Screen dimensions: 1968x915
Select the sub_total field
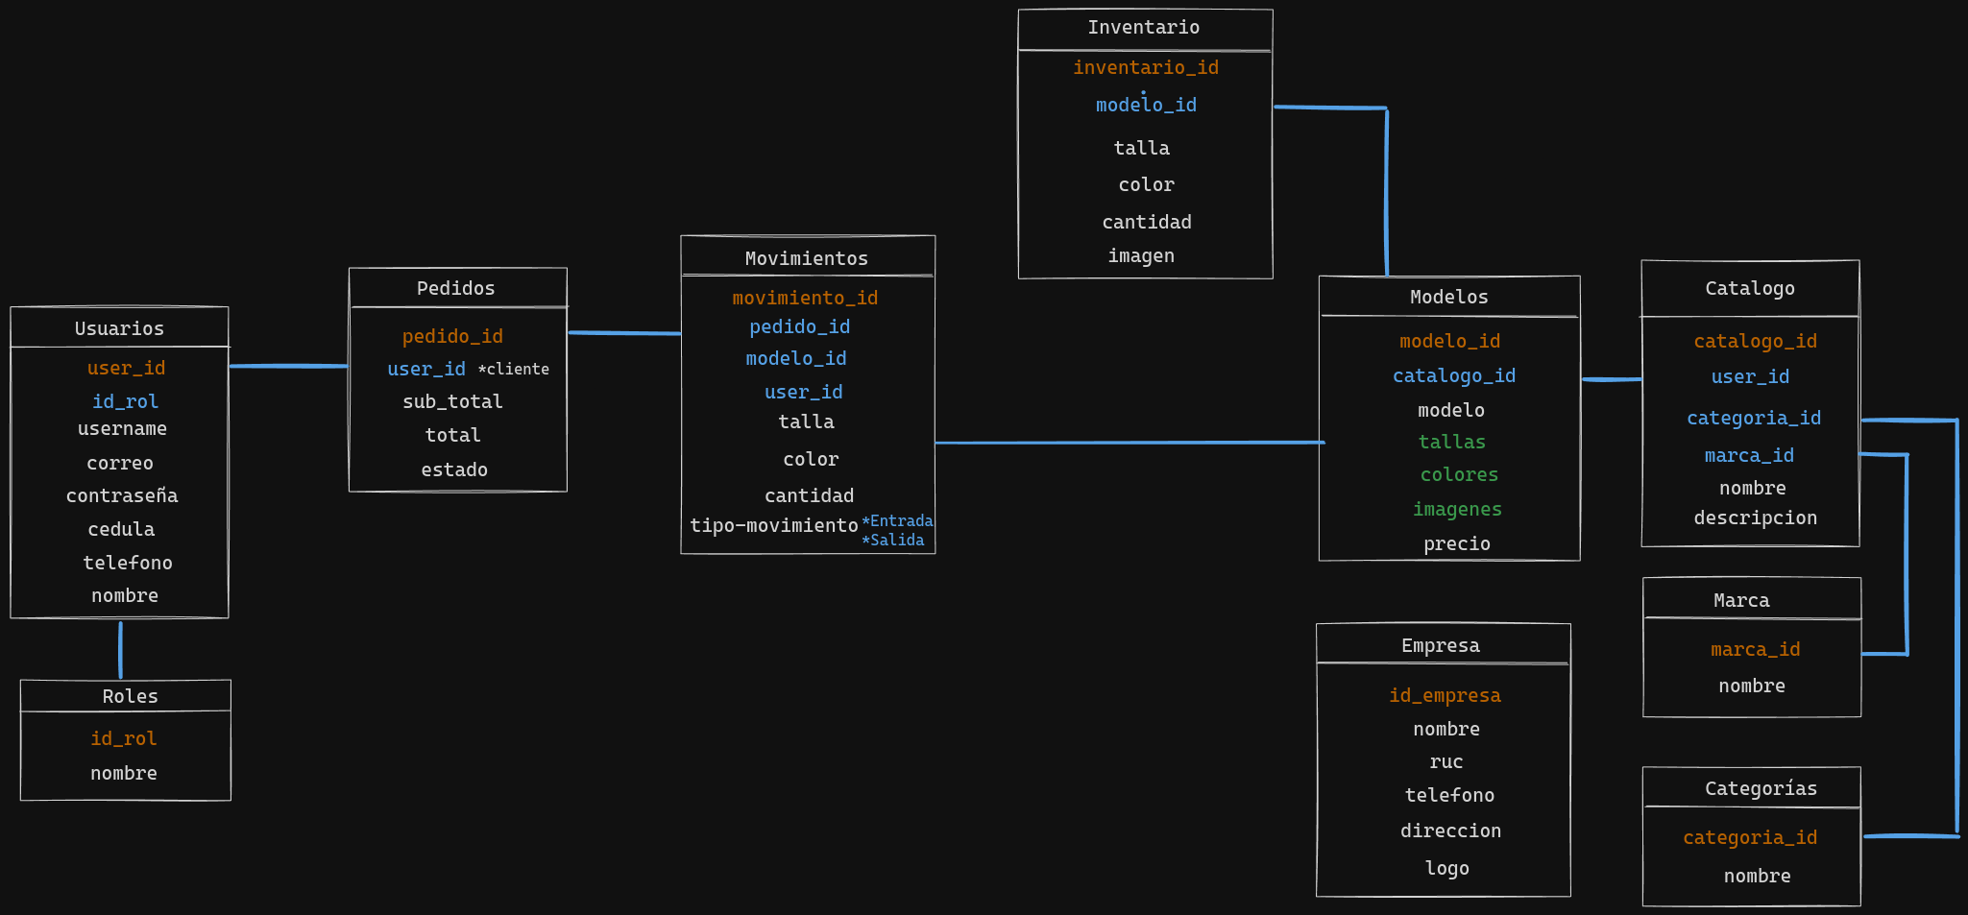tap(452, 401)
